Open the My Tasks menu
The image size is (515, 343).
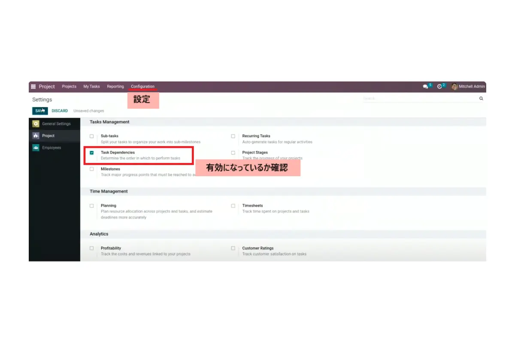[91, 87]
